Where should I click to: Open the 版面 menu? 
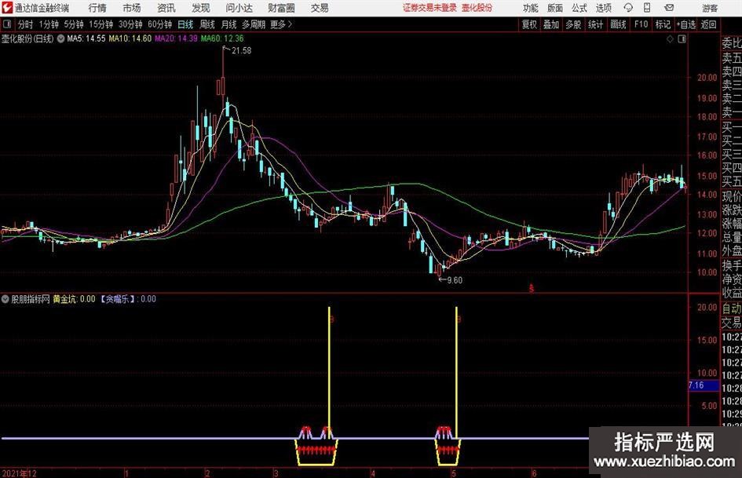pyautogui.click(x=555, y=8)
